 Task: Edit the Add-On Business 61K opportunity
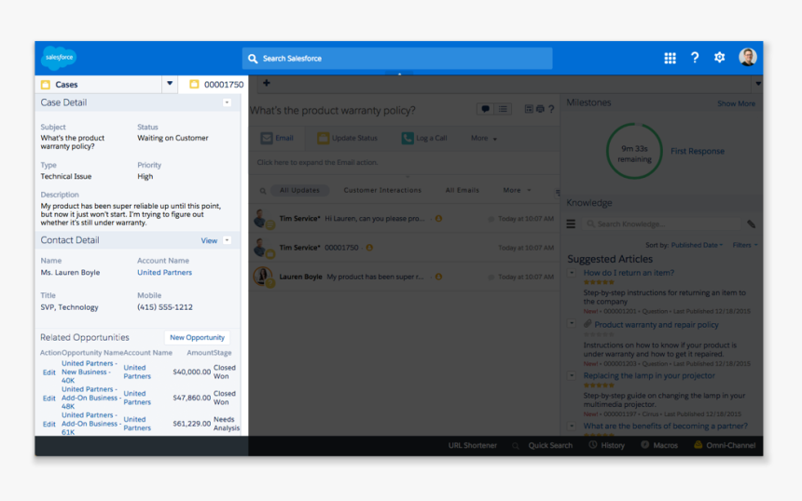click(x=49, y=424)
